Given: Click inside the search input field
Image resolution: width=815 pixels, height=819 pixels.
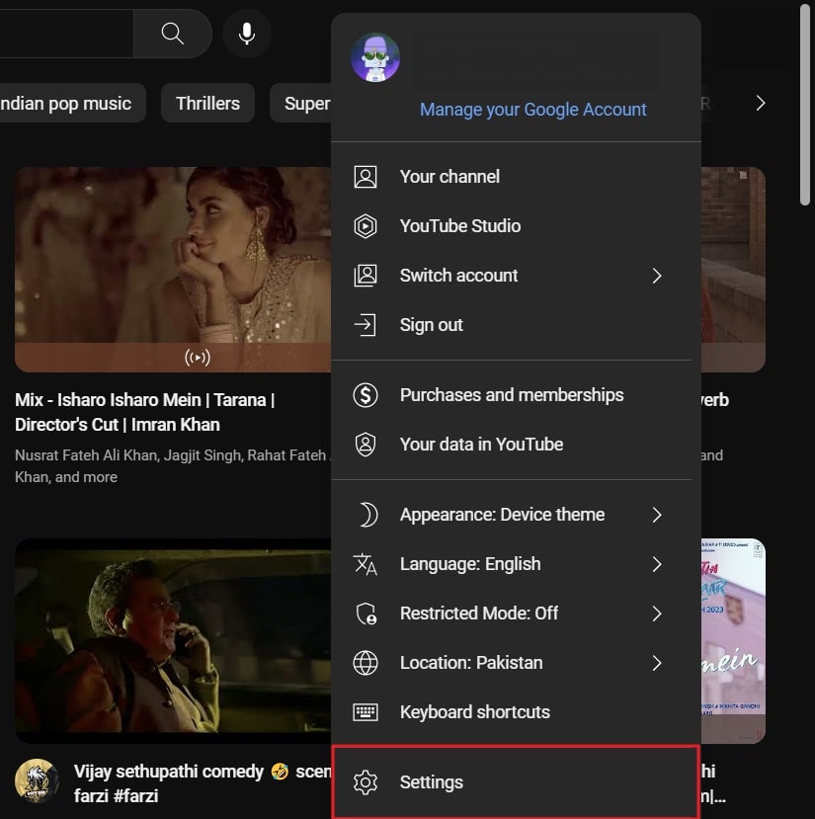Looking at the screenshot, I should pyautogui.click(x=66, y=34).
